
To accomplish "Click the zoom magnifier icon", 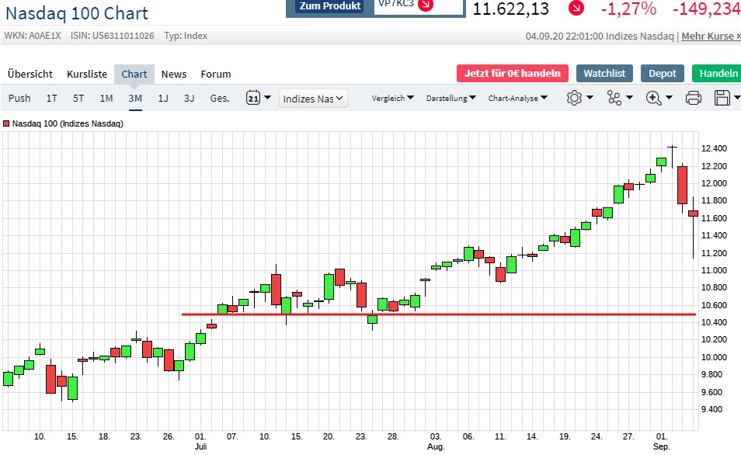I will point(655,98).
